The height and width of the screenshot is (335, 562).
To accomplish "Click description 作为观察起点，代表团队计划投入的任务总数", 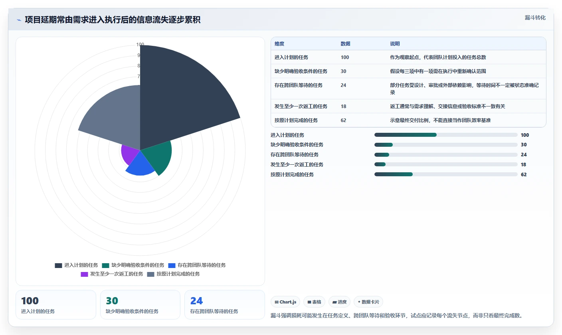I will click(x=438, y=57).
